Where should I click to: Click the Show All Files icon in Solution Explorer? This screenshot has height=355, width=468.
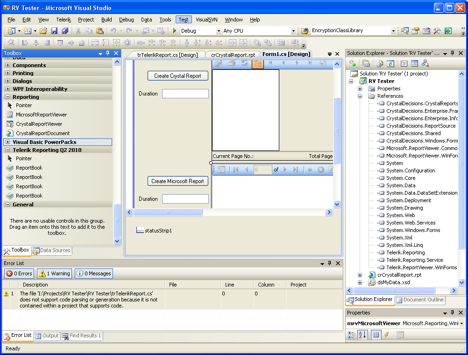380,63
